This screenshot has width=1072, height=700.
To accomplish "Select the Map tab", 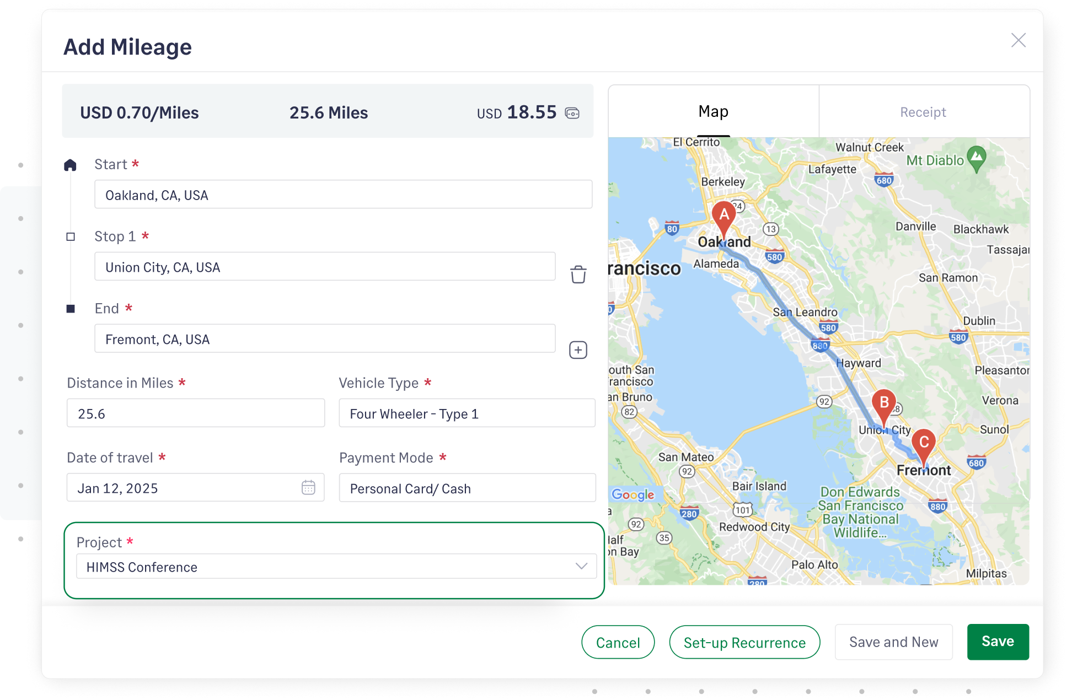I will (x=713, y=111).
